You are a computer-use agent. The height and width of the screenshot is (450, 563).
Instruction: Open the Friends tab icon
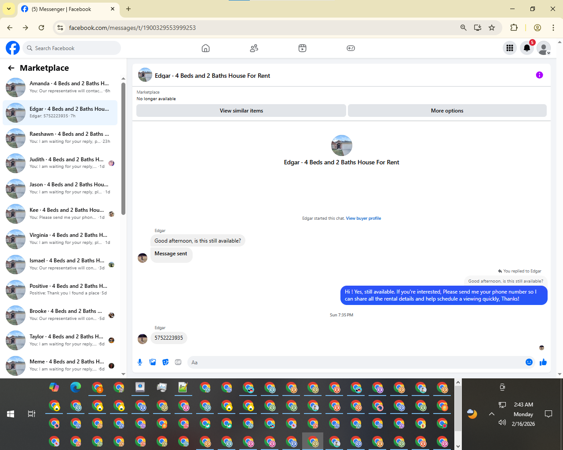tap(254, 48)
